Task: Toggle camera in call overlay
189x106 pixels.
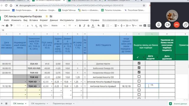Action: [167, 25]
